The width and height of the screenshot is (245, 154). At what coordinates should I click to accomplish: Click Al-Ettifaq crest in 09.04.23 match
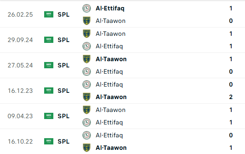point(87,122)
